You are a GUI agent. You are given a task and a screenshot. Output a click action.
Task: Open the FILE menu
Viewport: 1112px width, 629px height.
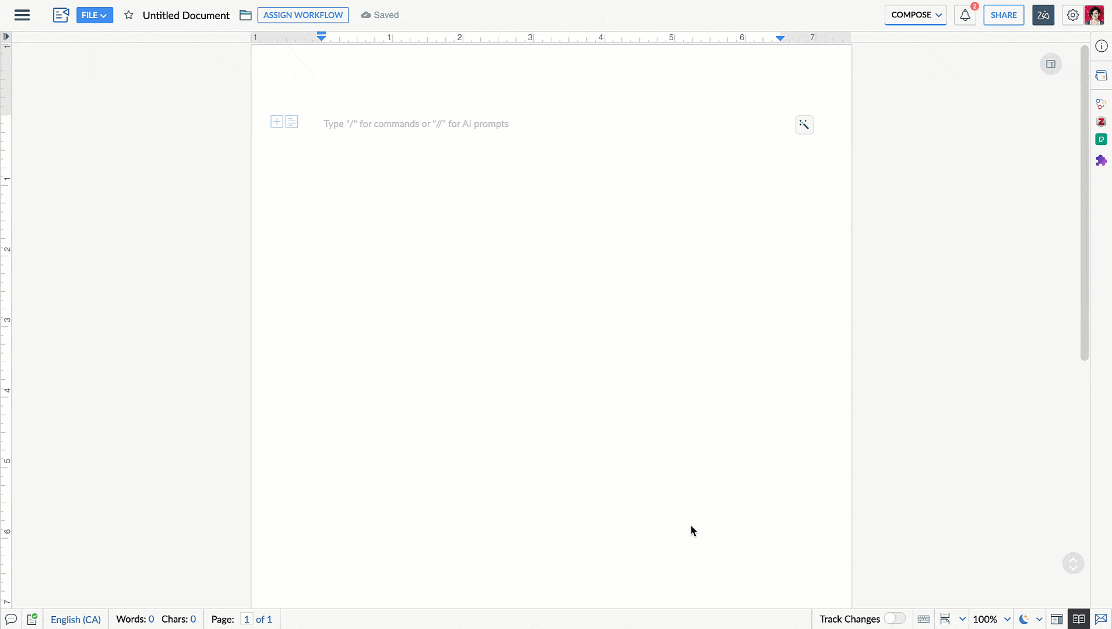[x=94, y=15]
